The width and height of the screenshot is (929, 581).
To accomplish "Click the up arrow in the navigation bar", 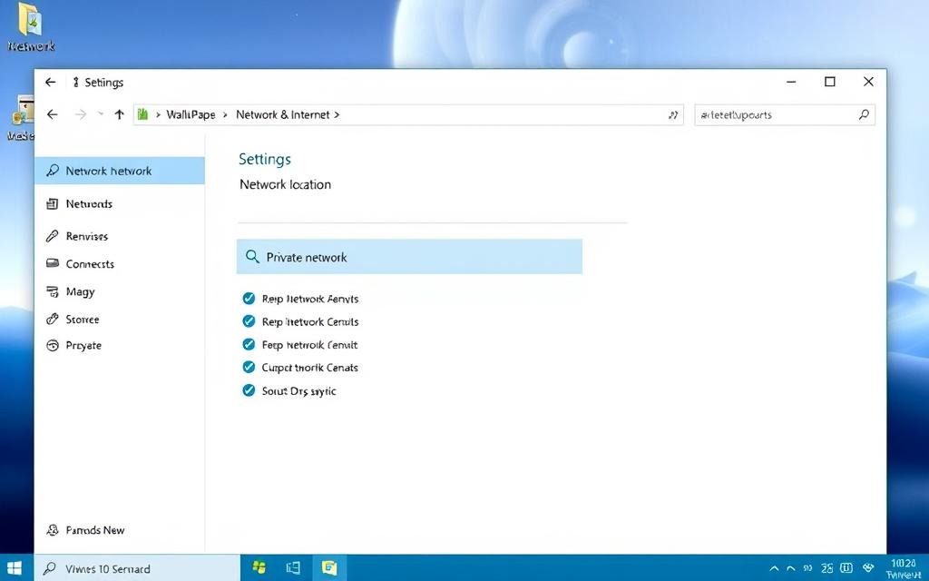I will pos(119,114).
